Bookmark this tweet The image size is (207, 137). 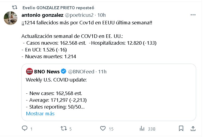tap(181, 129)
